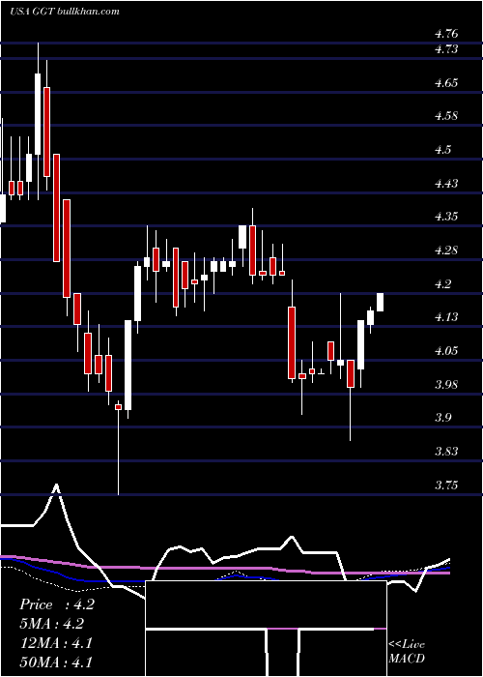Viewport: 483px width, 677px height.
Task: Click the '50MA : 4.1' readout
Action: click(56, 662)
